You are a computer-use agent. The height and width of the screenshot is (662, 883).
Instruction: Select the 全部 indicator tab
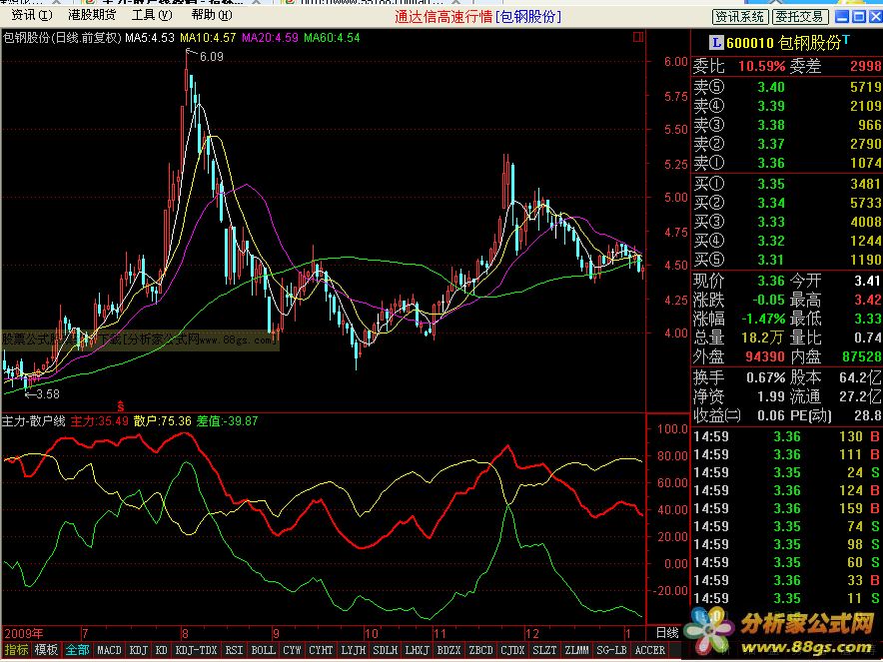click(77, 650)
